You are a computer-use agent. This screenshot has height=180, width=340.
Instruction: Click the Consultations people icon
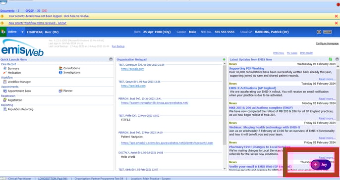(60, 68)
